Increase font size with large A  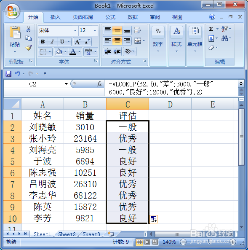coord(78,42)
